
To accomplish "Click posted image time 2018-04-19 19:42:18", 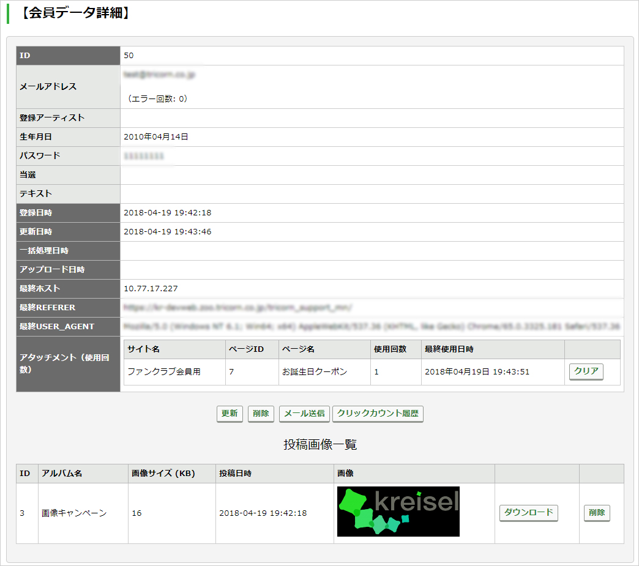I will click(x=263, y=513).
